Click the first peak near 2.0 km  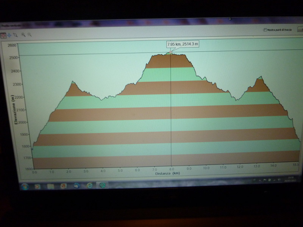point(73,82)
